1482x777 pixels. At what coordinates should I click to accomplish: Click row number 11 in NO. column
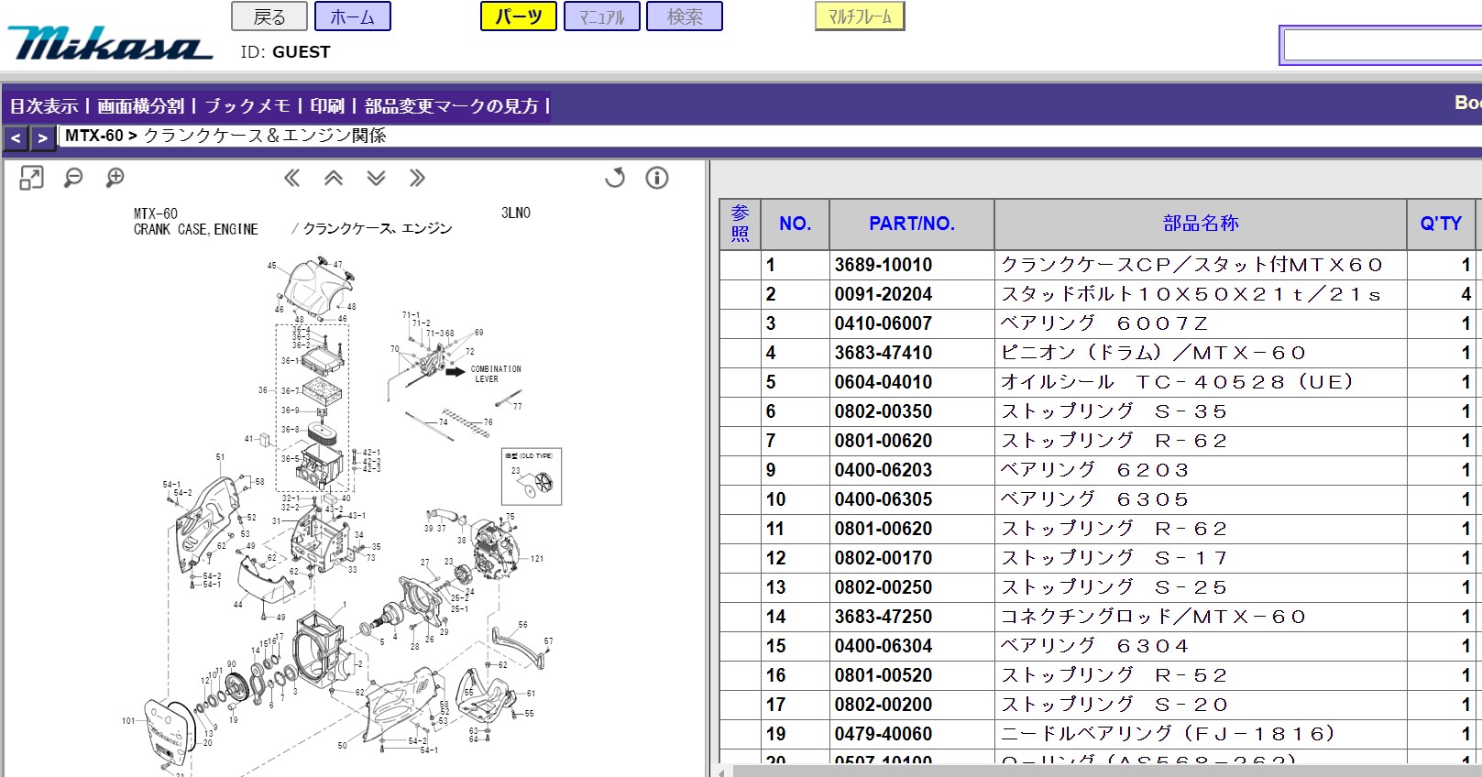click(775, 529)
